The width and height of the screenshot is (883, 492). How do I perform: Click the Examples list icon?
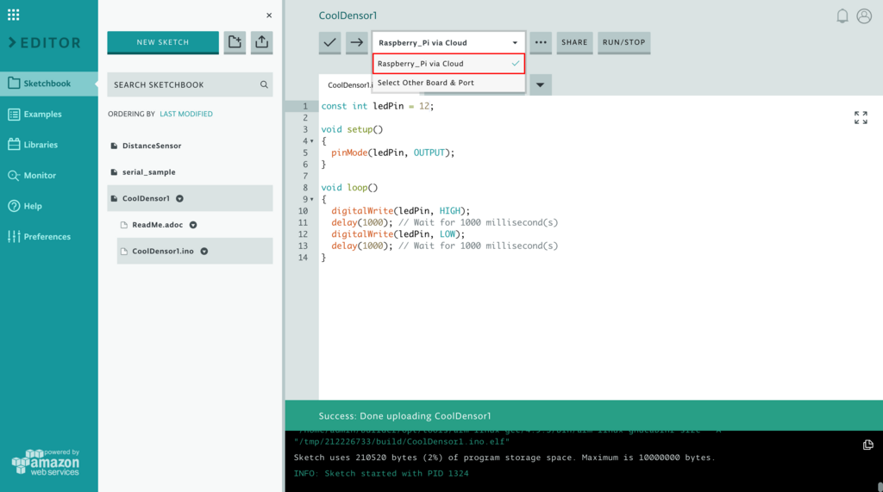tap(14, 115)
